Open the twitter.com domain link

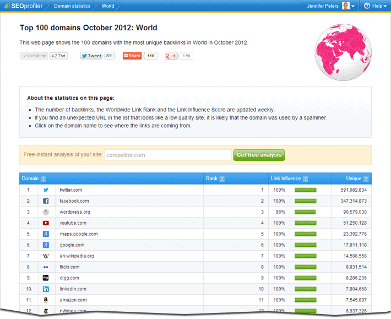pyautogui.click(x=71, y=190)
